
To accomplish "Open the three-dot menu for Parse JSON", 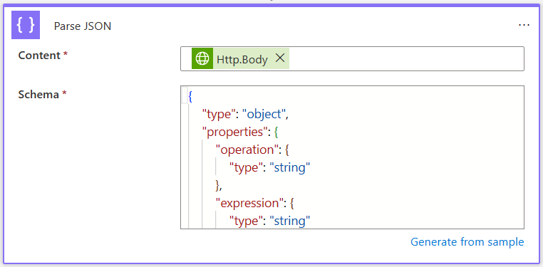I will point(524,25).
